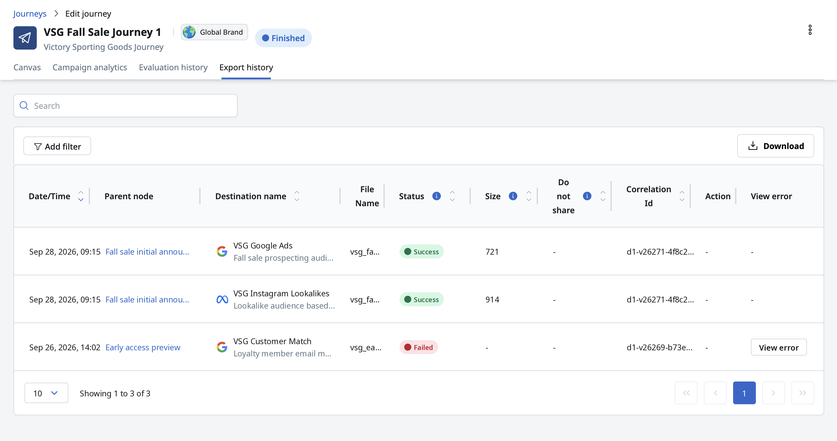The height and width of the screenshot is (441, 837).
Task: Go to previous page of results
Action: (715, 393)
